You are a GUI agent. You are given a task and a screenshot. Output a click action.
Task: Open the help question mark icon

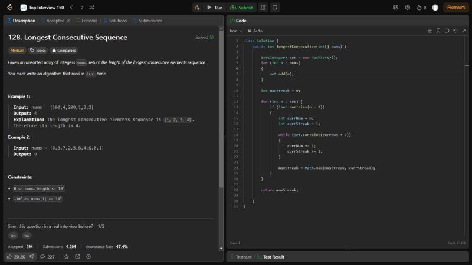[x=88, y=257]
